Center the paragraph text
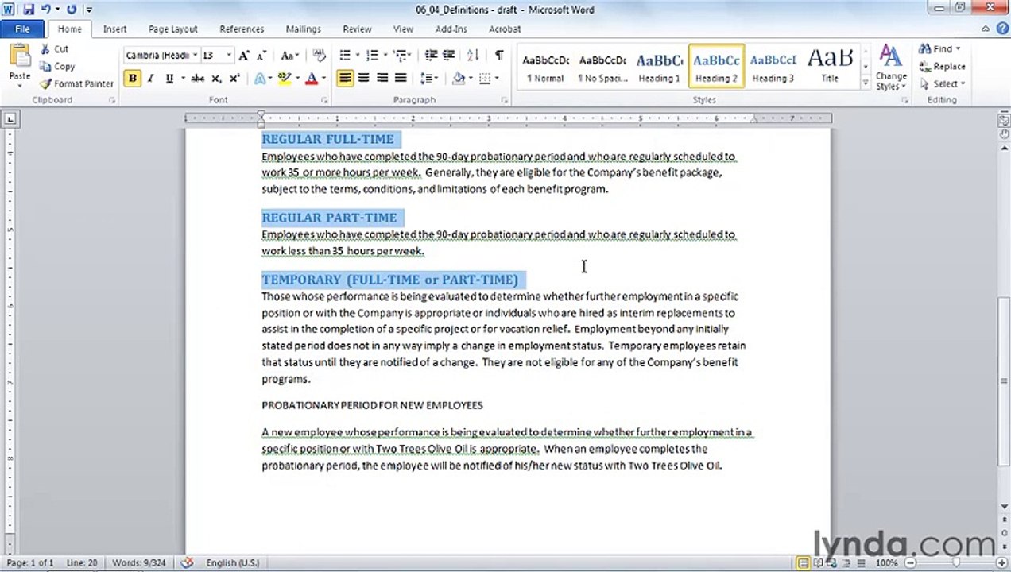Image resolution: width=1011 pixels, height=572 pixels. click(363, 79)
